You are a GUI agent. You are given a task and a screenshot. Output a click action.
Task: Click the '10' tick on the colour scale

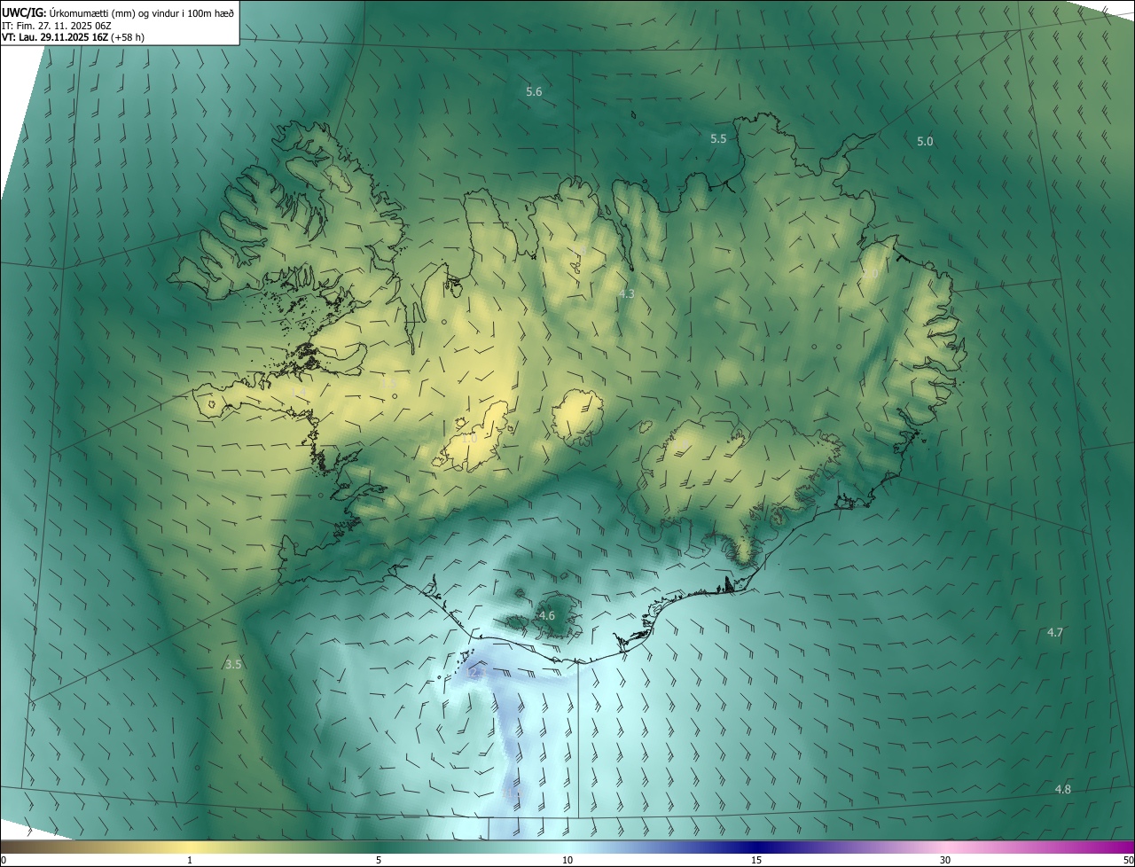567,861
